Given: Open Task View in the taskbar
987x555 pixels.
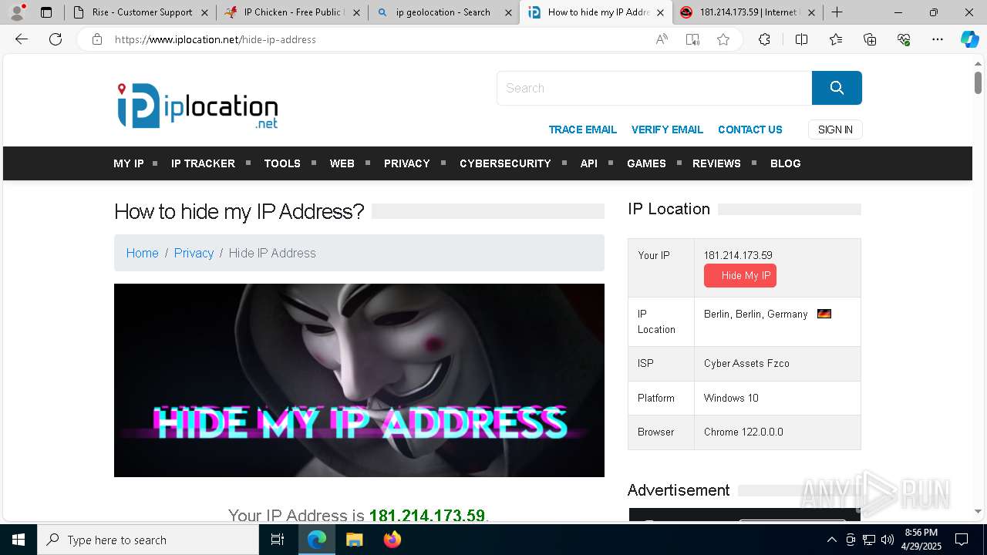Looking at the screenshot, I should (278, 540).
